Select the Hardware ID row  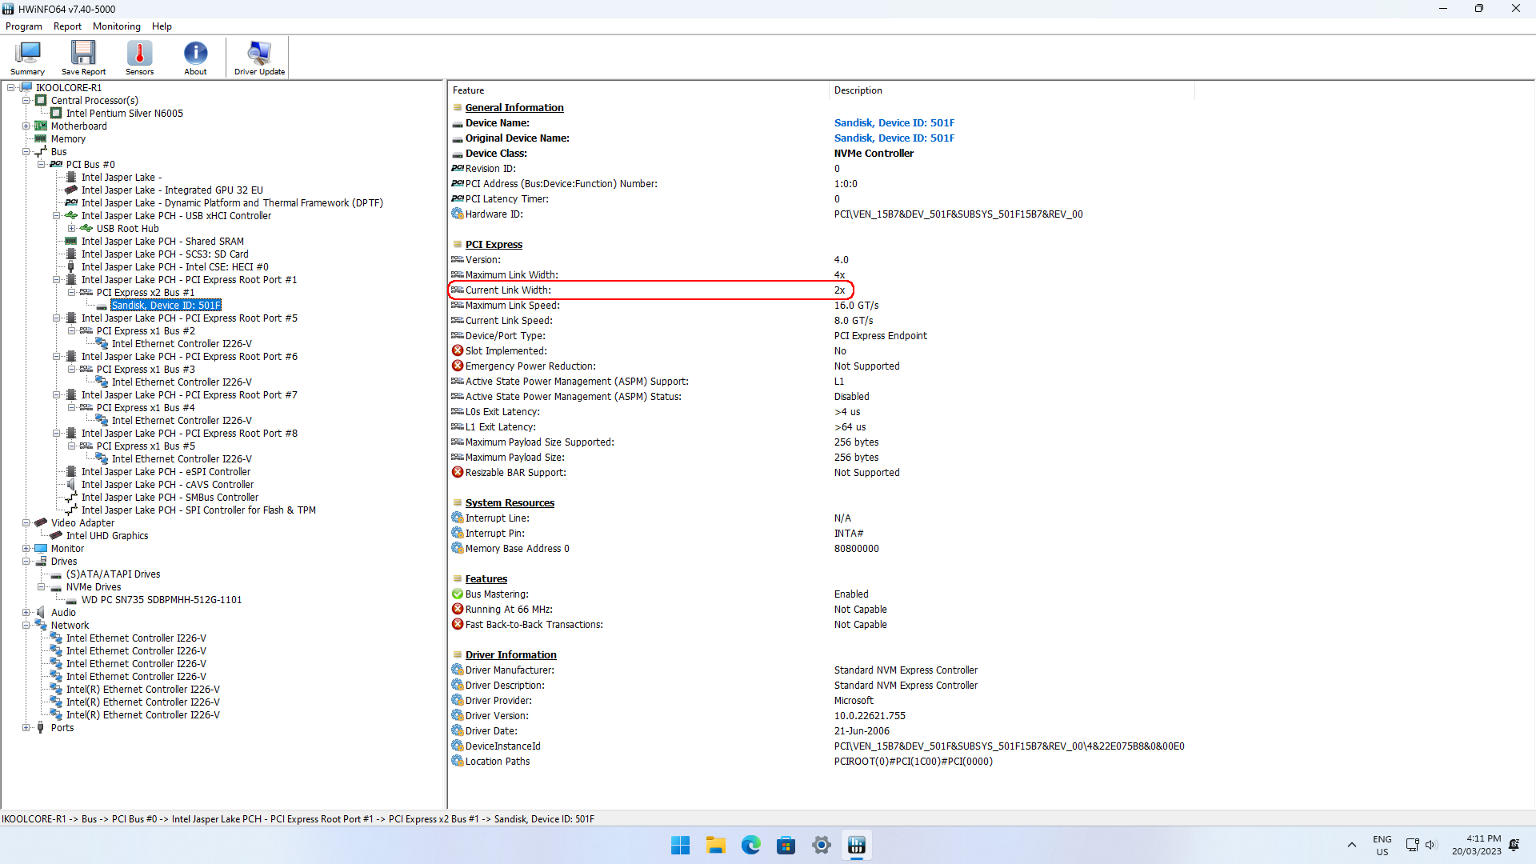click(x=766, y=214)
